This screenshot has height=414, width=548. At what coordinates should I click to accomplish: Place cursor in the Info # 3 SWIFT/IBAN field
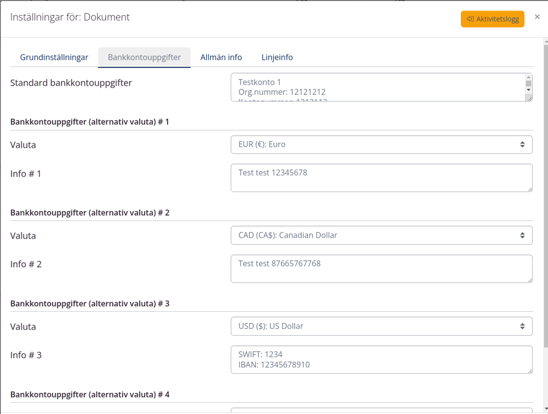pyautogui.click(x=381, y=360)
